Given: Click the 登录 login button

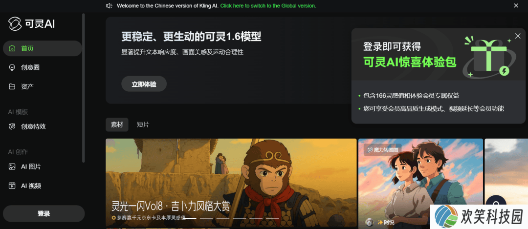Looking at the screenshot, I should (x=44, y=213).
